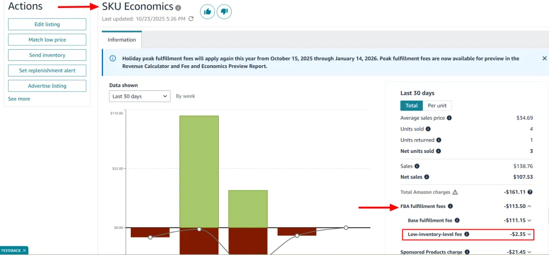Image resolution: width=549 pixels, height=255 pixels.
Task: Click info icon next to Net sales
Action: (426, 177)
